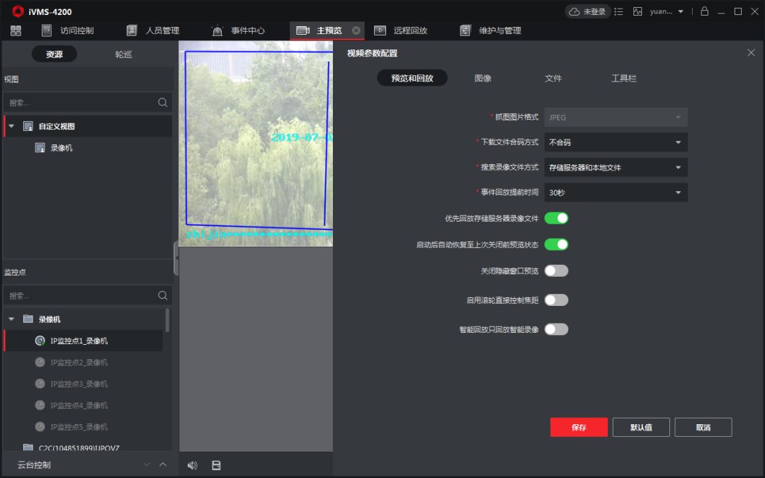The width and height of the screenshot is (765, 478).
Task: Select IP监控点1_录像机 camera
Action: 84,341
